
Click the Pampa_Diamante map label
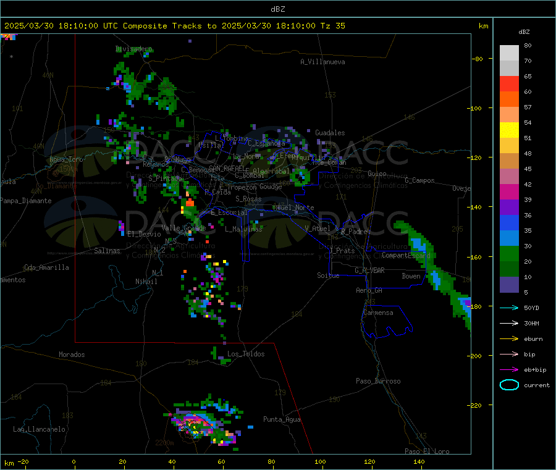coord(25,201)
